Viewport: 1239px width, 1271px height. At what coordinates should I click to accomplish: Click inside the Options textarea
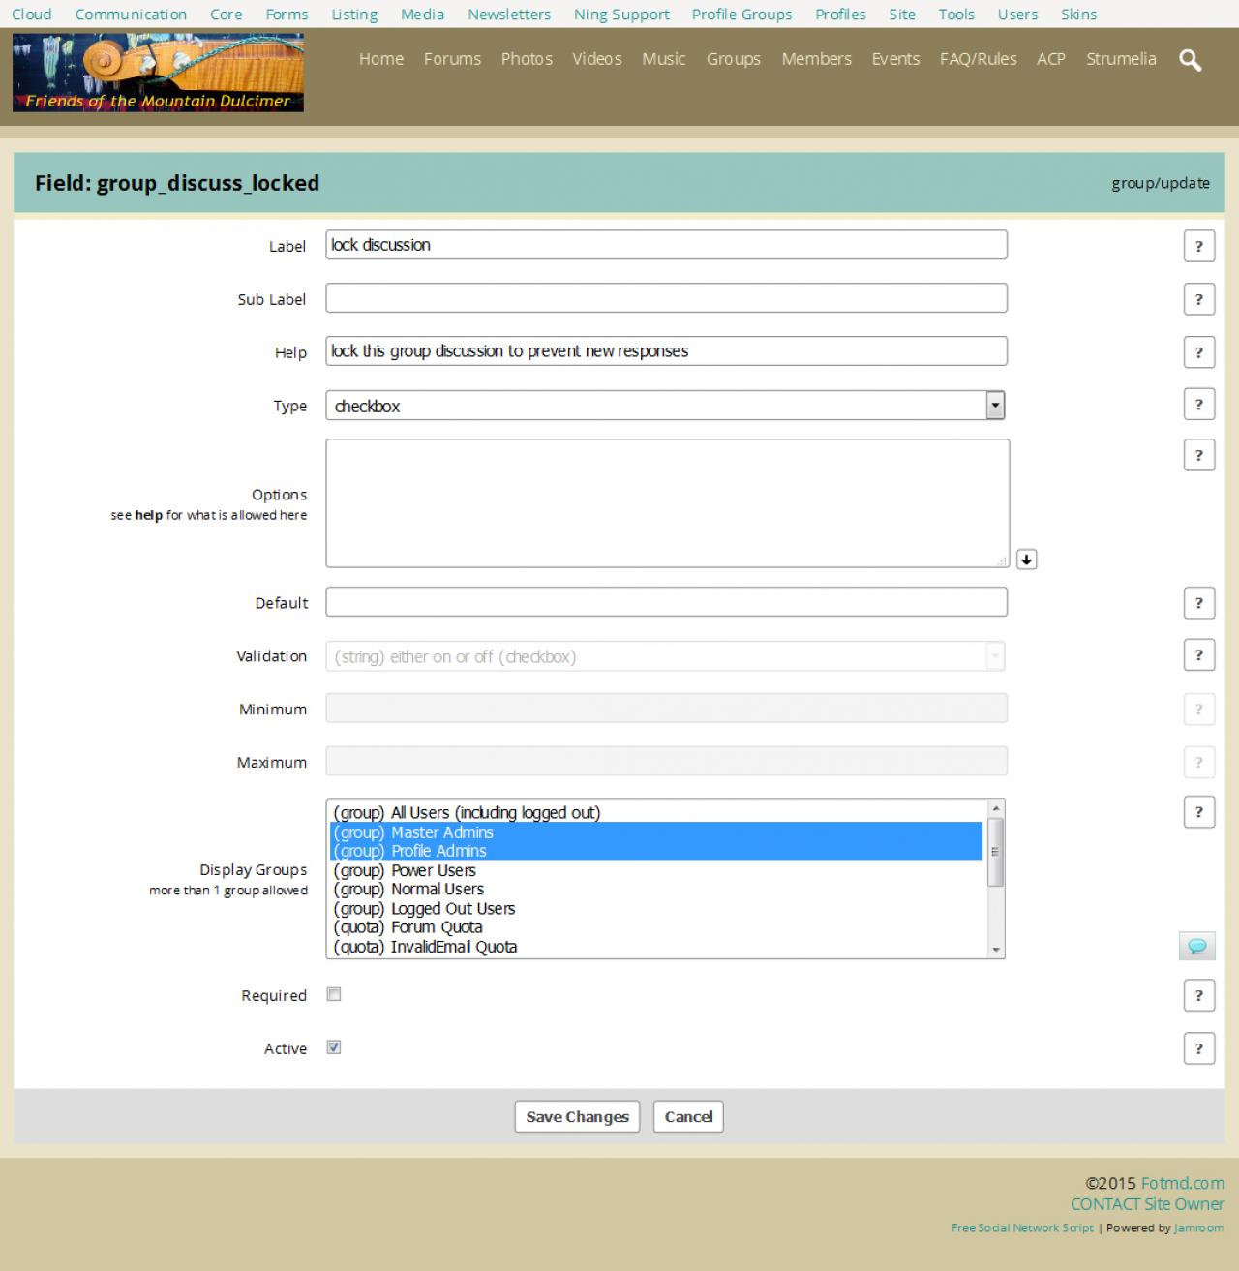click(667, 503)
